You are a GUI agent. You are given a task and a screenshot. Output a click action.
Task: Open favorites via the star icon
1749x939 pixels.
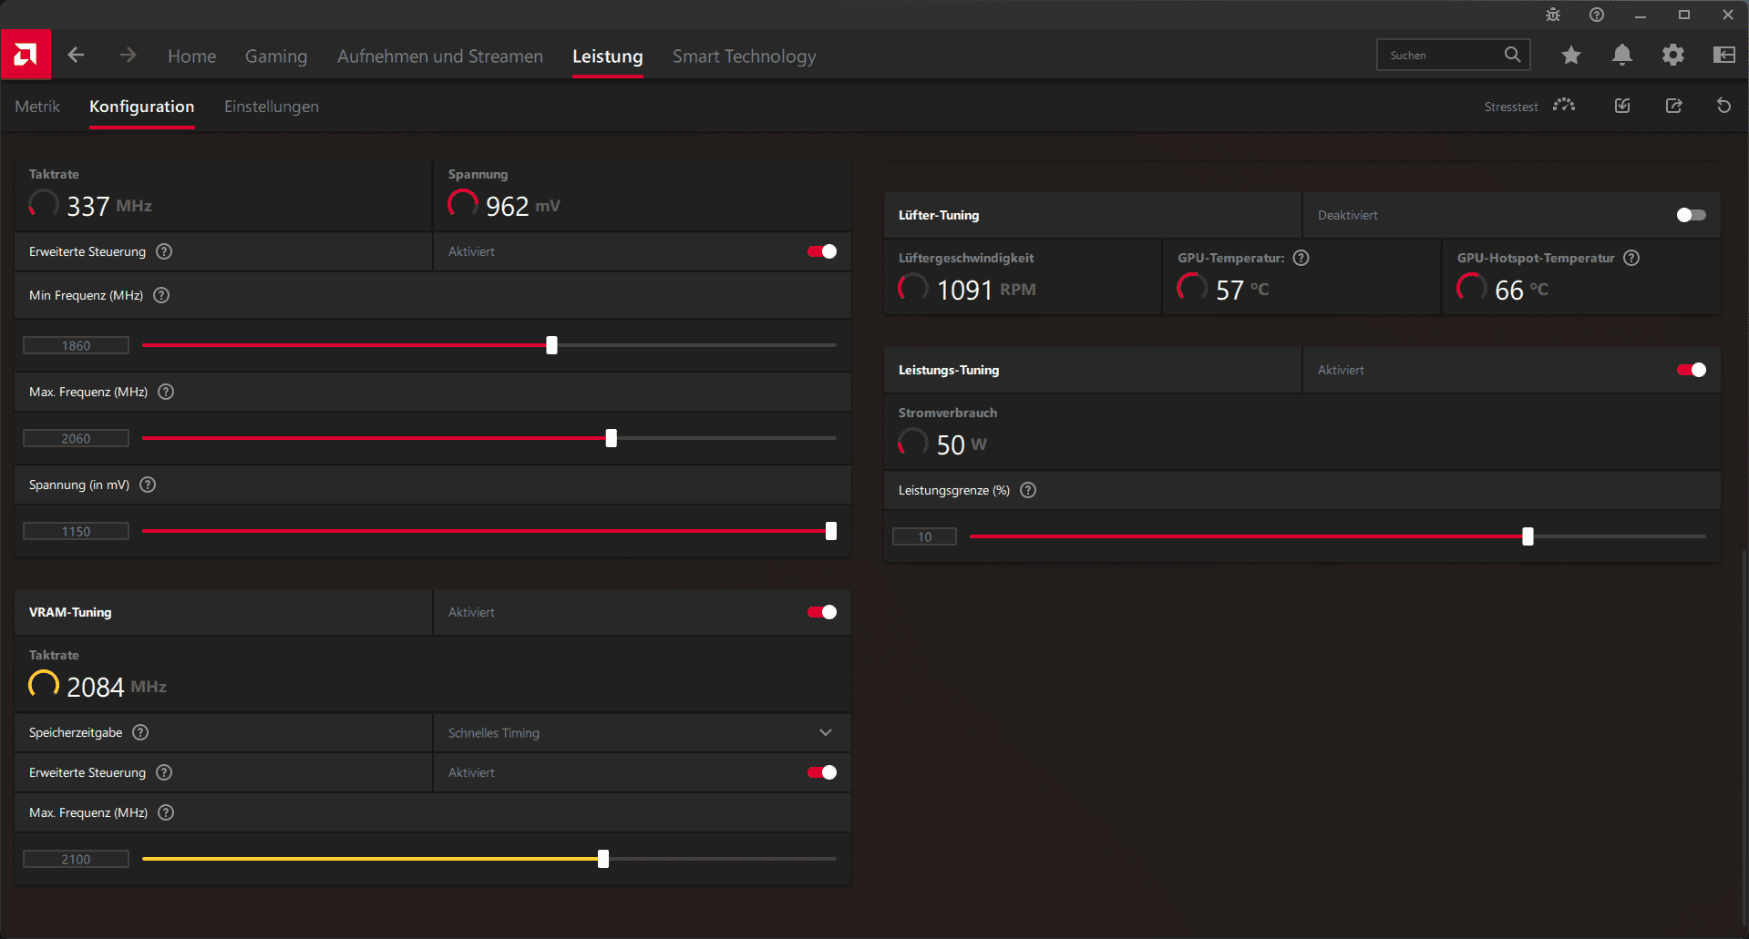[1570, 56]
